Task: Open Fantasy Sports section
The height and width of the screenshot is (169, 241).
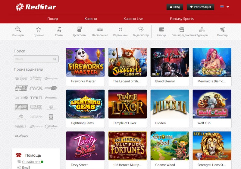Action: [182, 19]
